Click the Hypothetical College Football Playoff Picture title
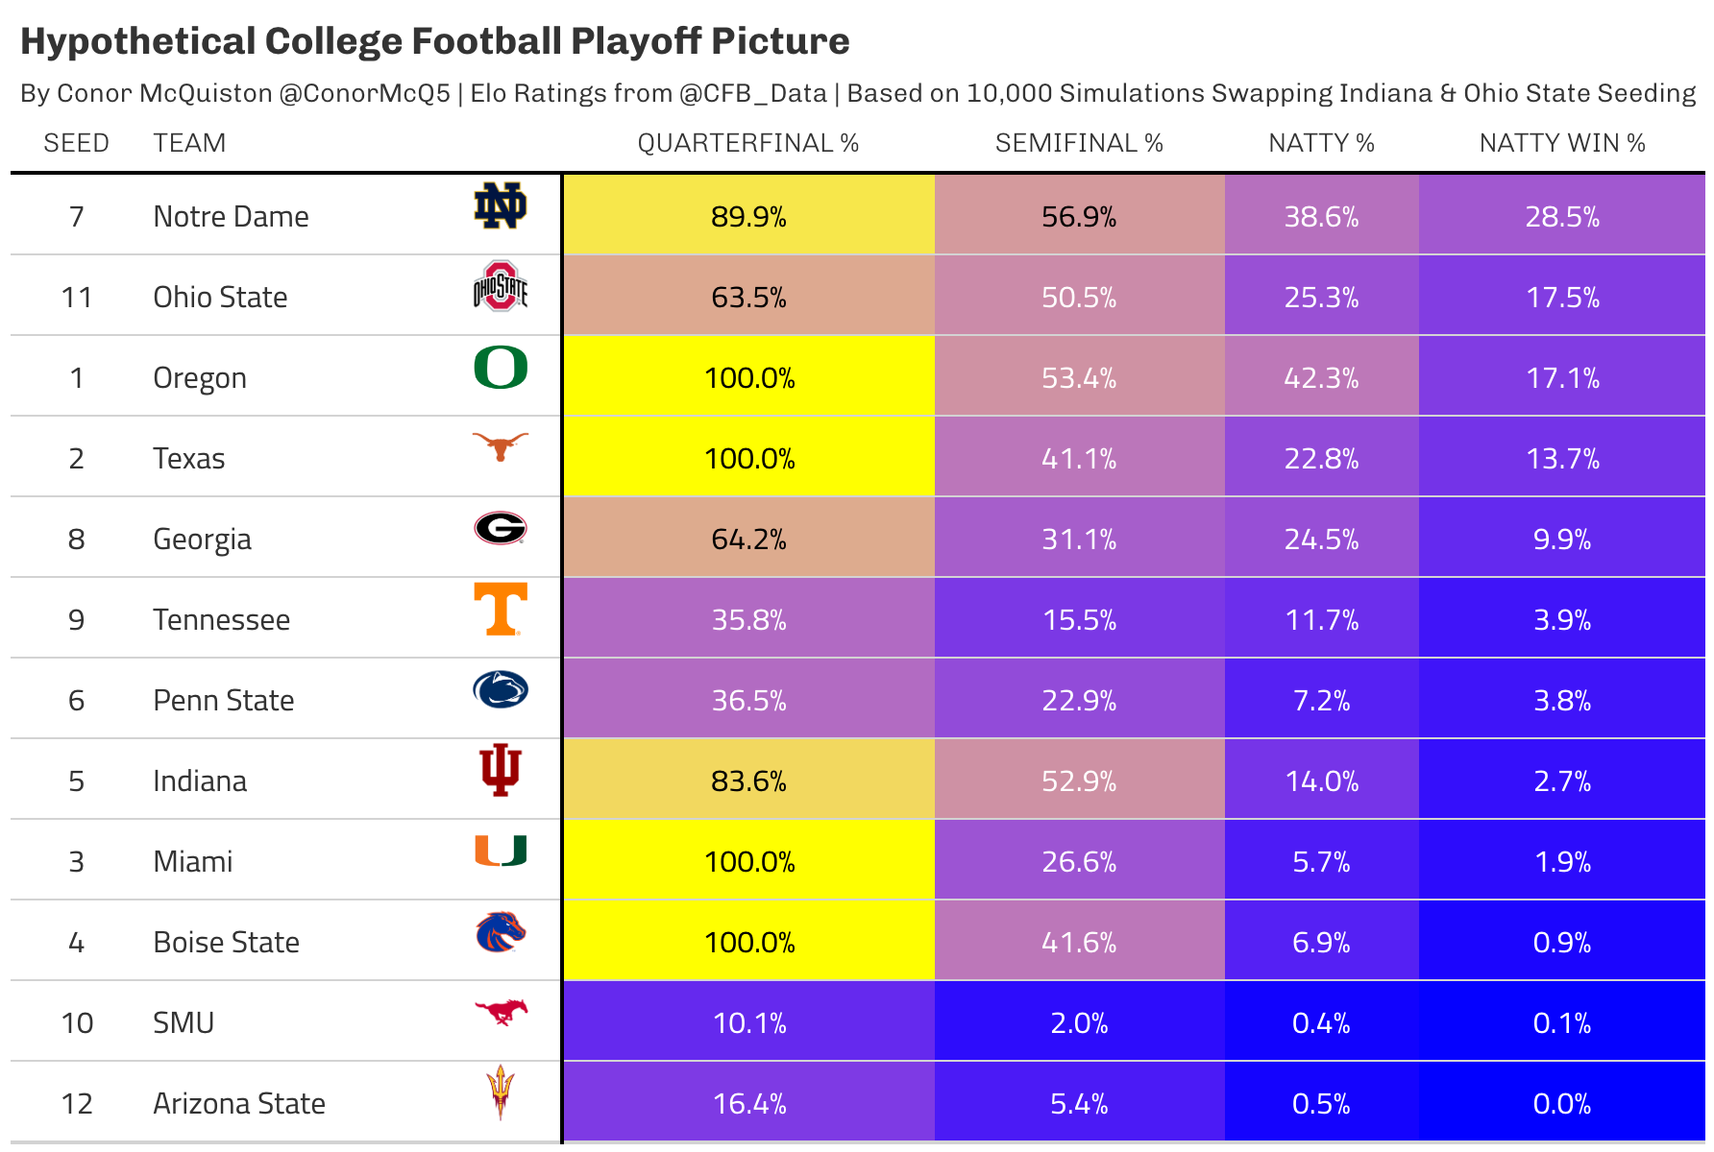The width and height of the screenshot is (1714, 1152). coord(434,41)
